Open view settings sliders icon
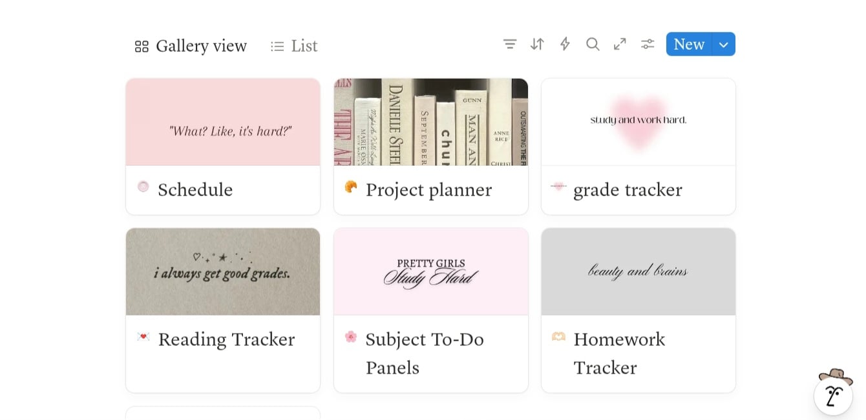This screenshot has height=420, width=866. tap(648, 44)
